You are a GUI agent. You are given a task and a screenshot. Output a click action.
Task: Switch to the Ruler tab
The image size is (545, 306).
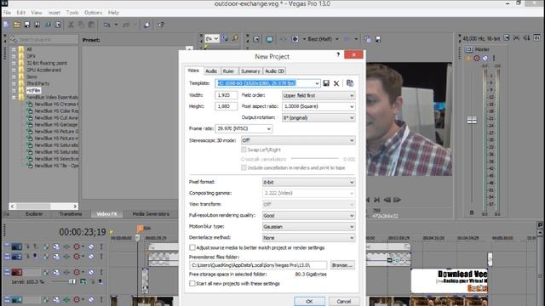pyautogui.click(x=228, y=71)
